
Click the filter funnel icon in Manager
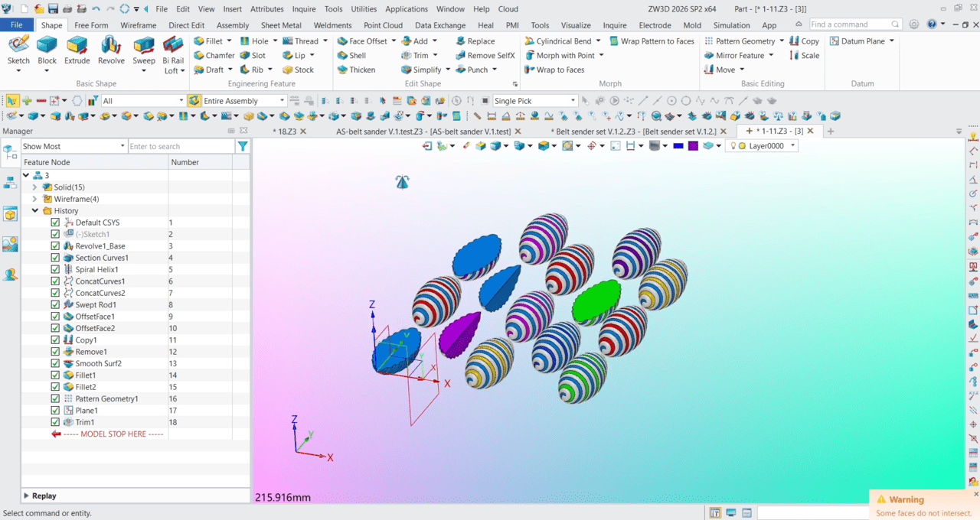[243, 146]
